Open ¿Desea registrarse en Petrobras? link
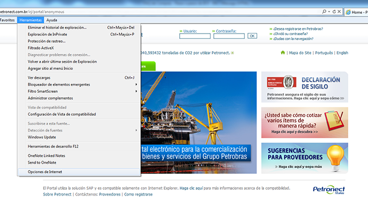This screenshot has width=368, height=209. 298,29
